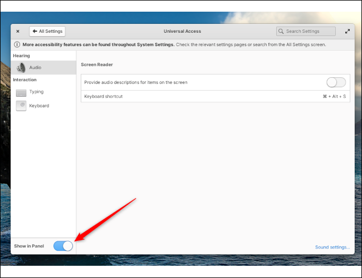Go back to All Settings
Image resolution: width=362 pixels, height=278 pixels.
pyautogui.click(x=47, y=32)
